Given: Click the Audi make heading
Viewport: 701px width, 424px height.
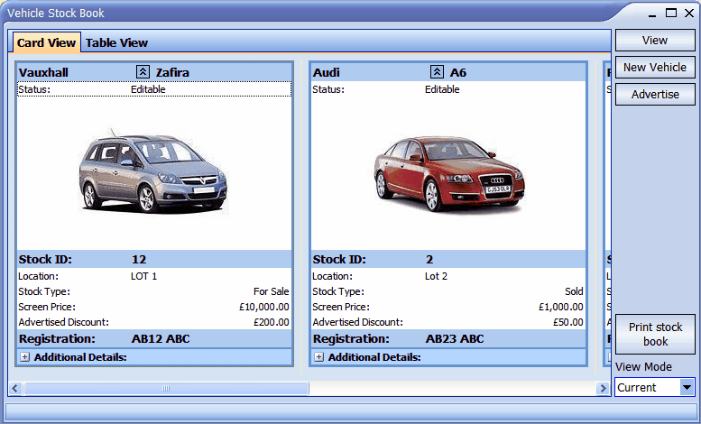Looking at the screenshot, I should pos(327,72).
